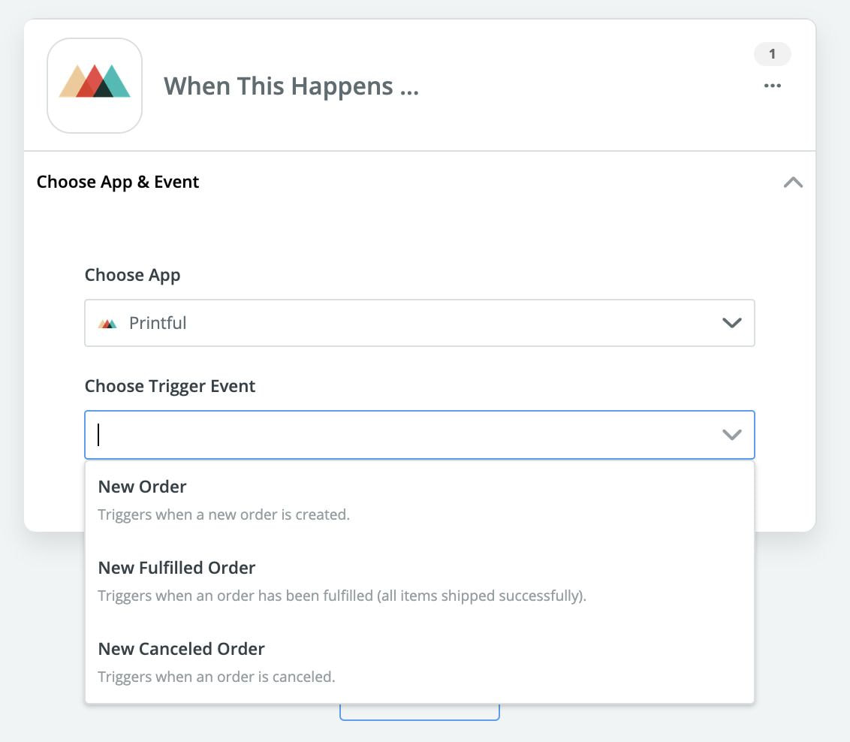Click the large Printful app logo

pos(95,86)
